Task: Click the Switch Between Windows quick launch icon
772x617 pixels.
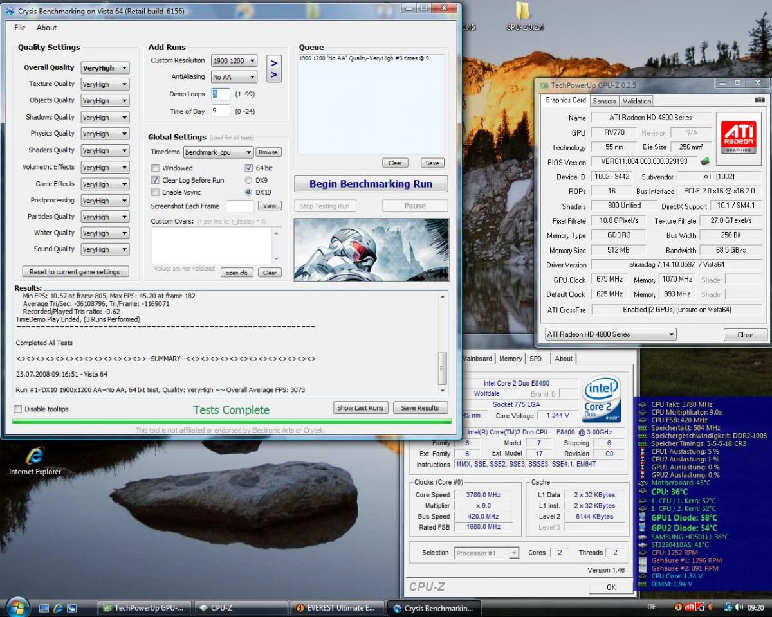Action: [72, 607]
